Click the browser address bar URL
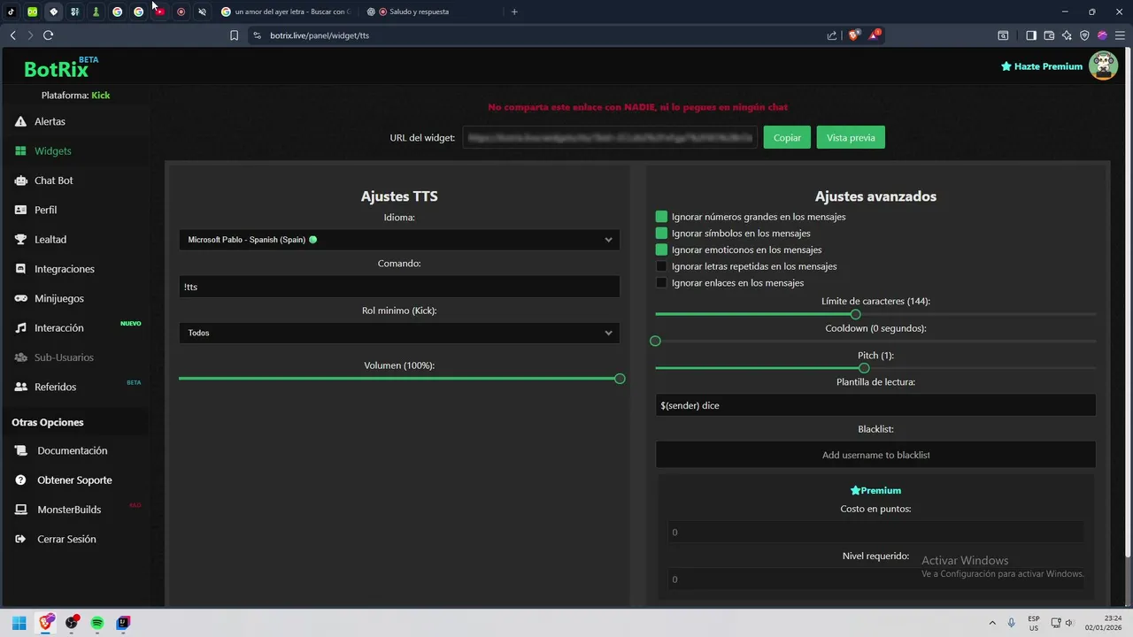Image resolution: width=1133 pixels, height=637 pixels. pos(320,35)
